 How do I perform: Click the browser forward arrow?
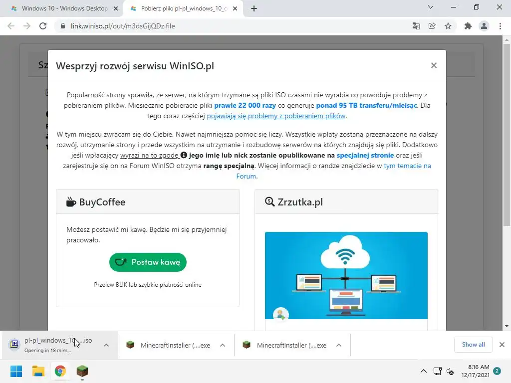[27, 26]
